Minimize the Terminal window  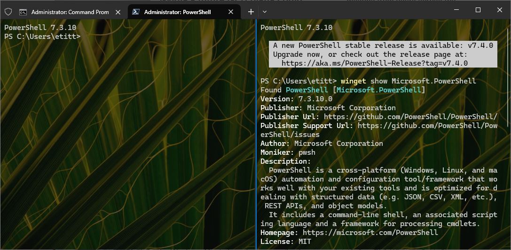point(456,10)
